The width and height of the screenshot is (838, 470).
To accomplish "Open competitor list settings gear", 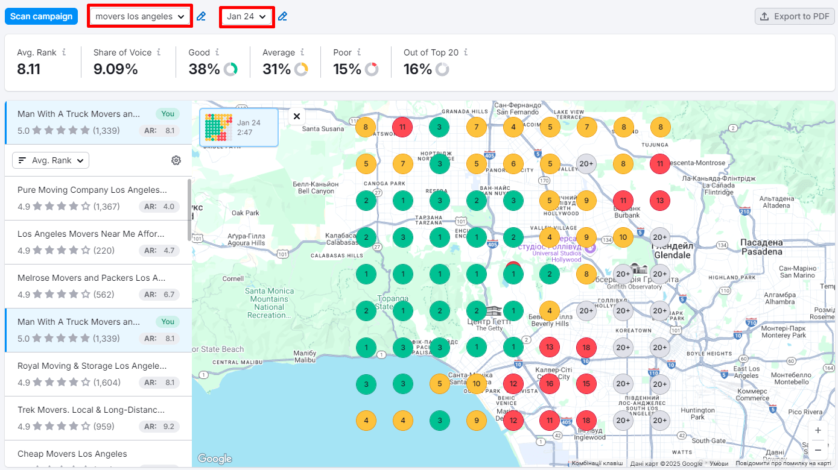I will coord(176,160).
